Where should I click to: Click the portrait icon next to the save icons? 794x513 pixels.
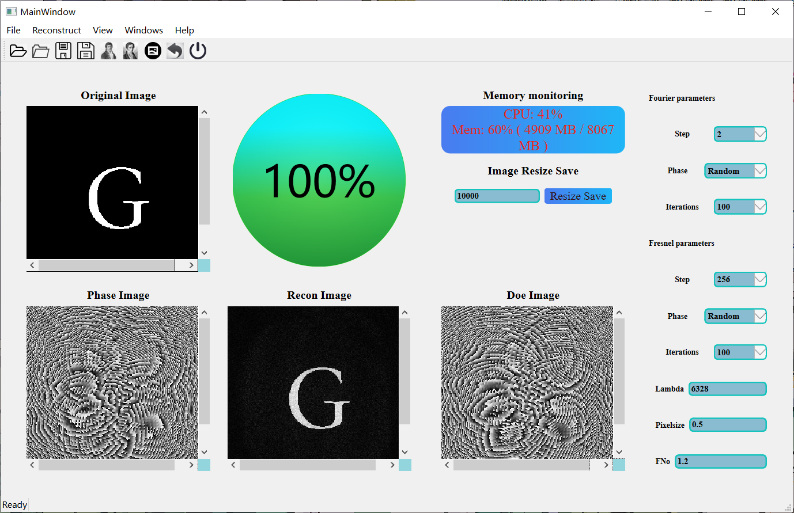108,51
